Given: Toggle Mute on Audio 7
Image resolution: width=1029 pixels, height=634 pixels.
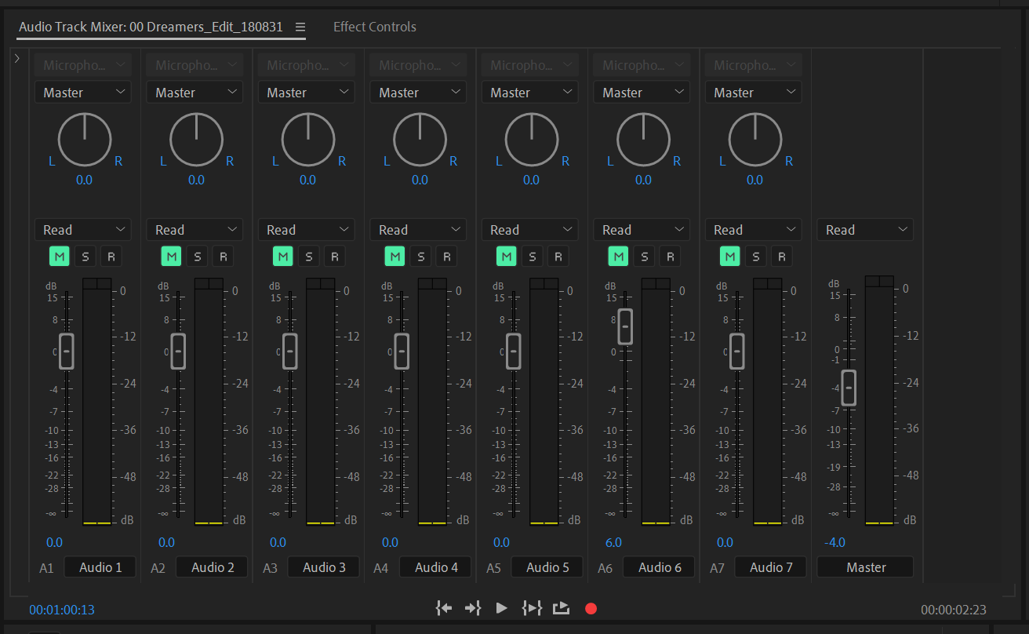Looking at the screenshot, I should (730, 256).
